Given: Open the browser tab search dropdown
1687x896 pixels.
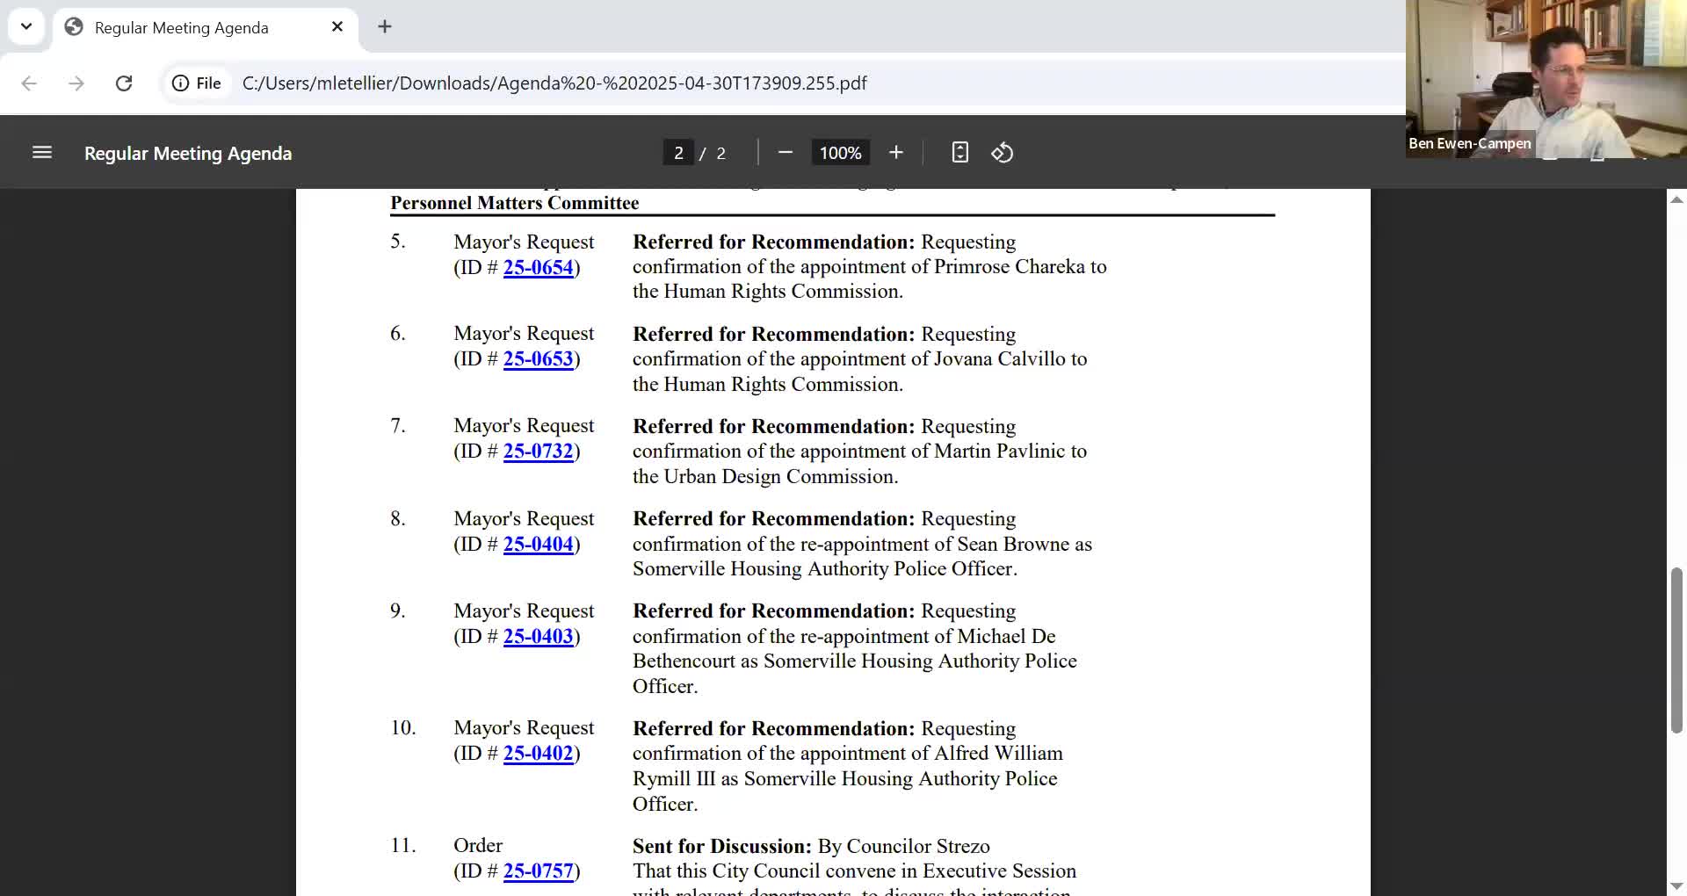Looking at the screenshot, I should 26,26.
